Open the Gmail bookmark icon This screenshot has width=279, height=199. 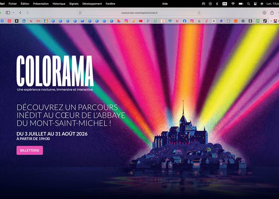[38, 21]
